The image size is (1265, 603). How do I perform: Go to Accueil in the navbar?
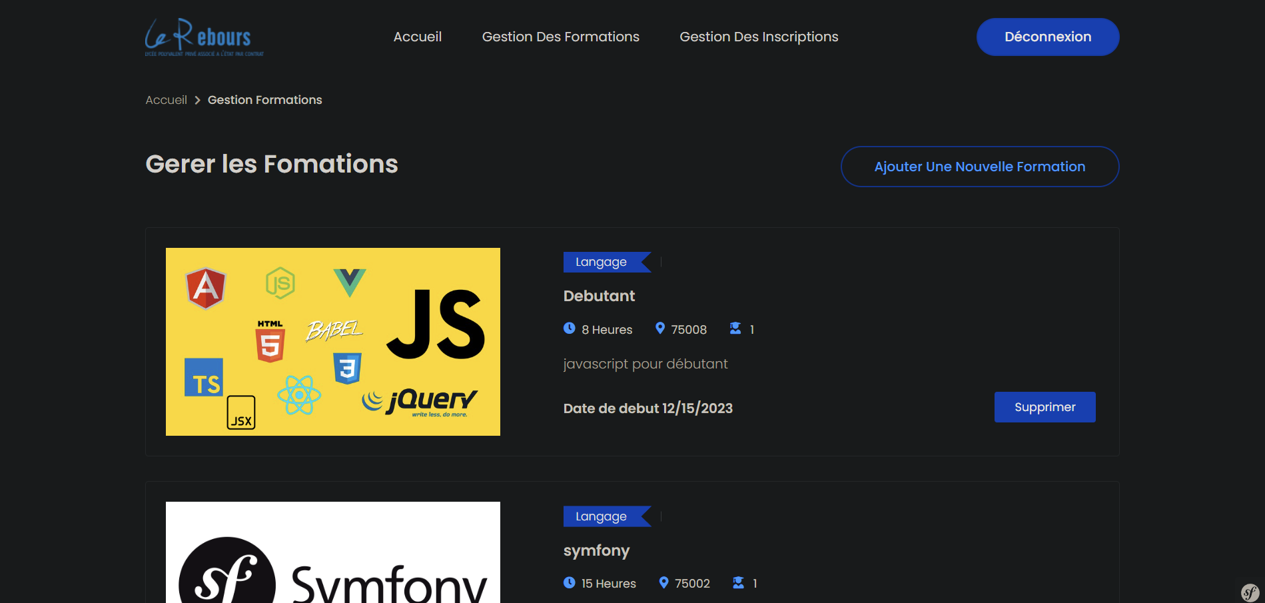pyautogui.click(x=418, y=37)
